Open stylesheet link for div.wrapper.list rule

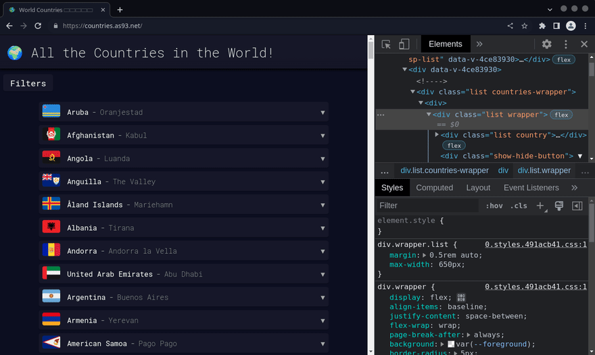(x=535, y=244)
